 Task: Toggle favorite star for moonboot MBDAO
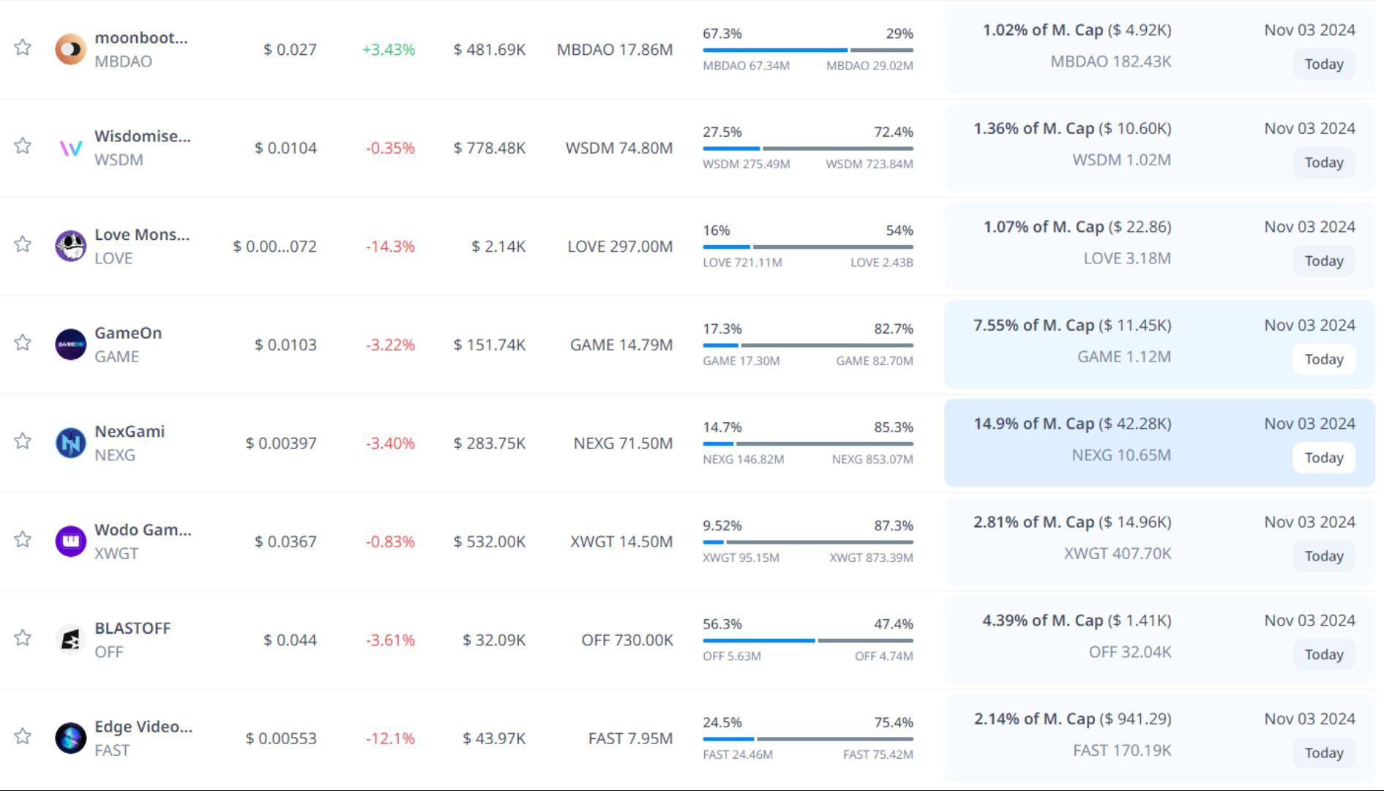(23, 48)
